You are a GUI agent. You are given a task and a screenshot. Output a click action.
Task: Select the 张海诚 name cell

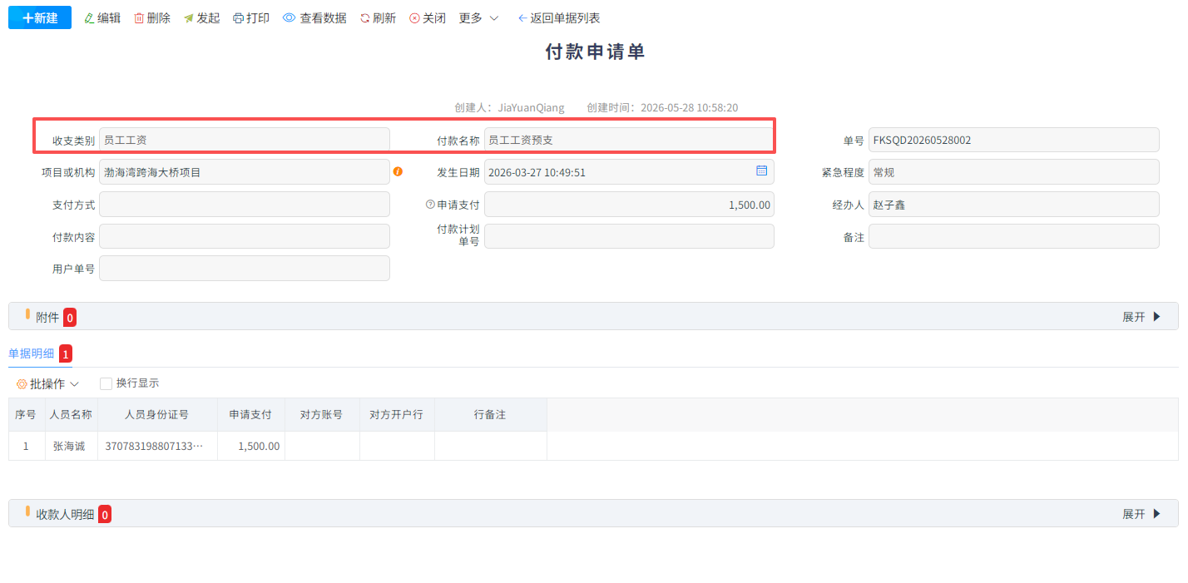tap(71, 446)
